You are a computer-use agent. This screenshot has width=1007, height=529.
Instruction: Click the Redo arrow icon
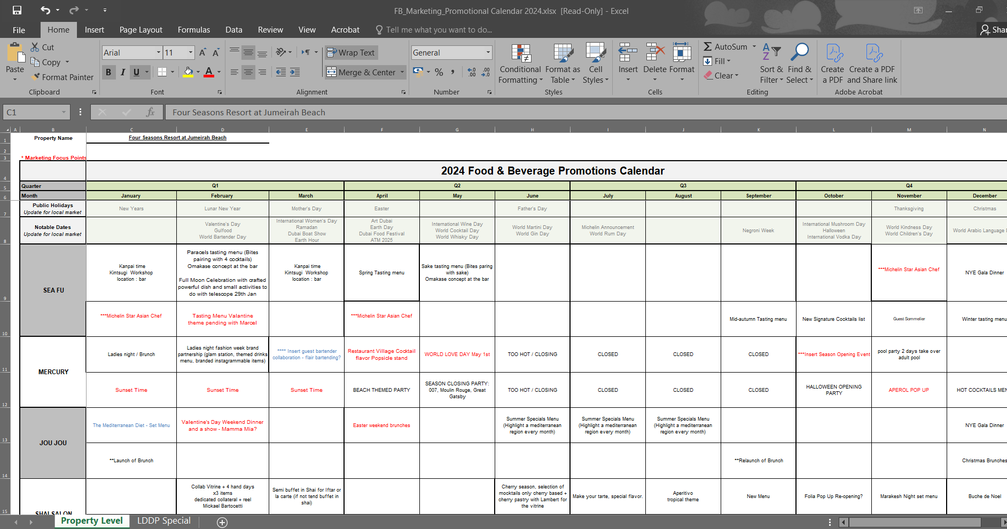pos(74,10)
